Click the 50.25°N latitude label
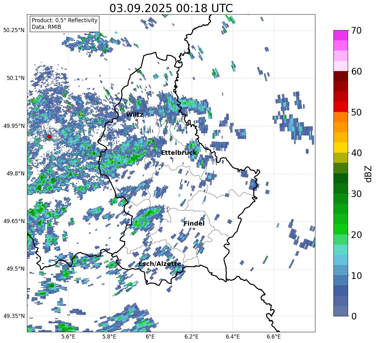The width and height of the screenshot is (376, 343). [14, 30]
